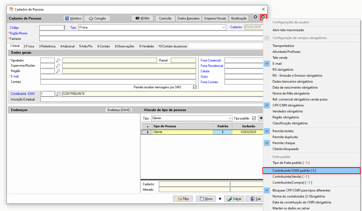
Task: Close the Cadastro de Pessoas window
Action: tap(263, 9)
